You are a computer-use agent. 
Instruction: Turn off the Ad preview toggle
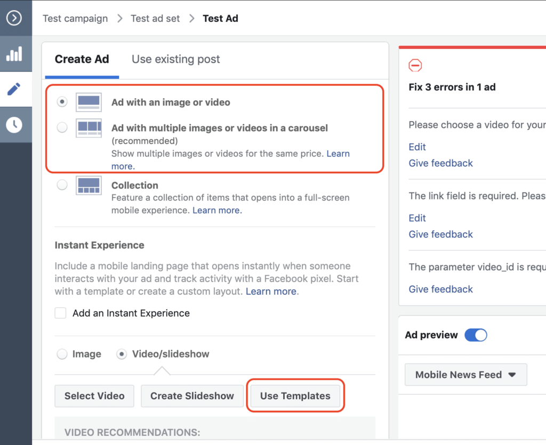(x=476, y=335)
